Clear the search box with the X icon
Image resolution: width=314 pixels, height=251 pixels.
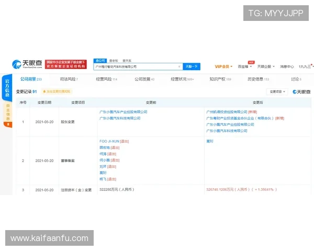(179, 66)
